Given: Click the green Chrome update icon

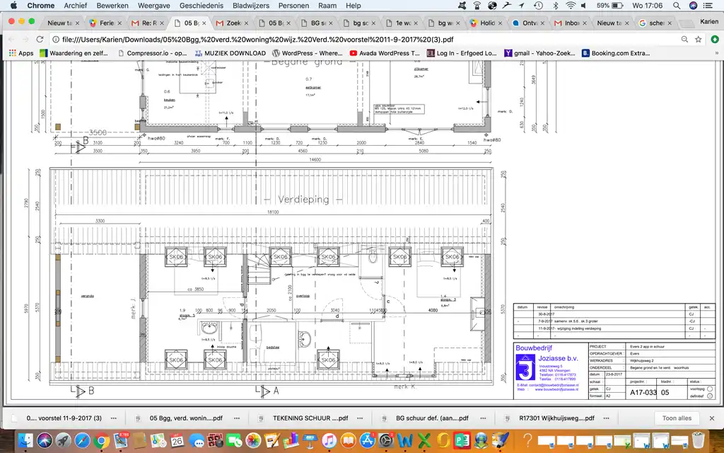Looking at the screenshot, I should [714, 40].
